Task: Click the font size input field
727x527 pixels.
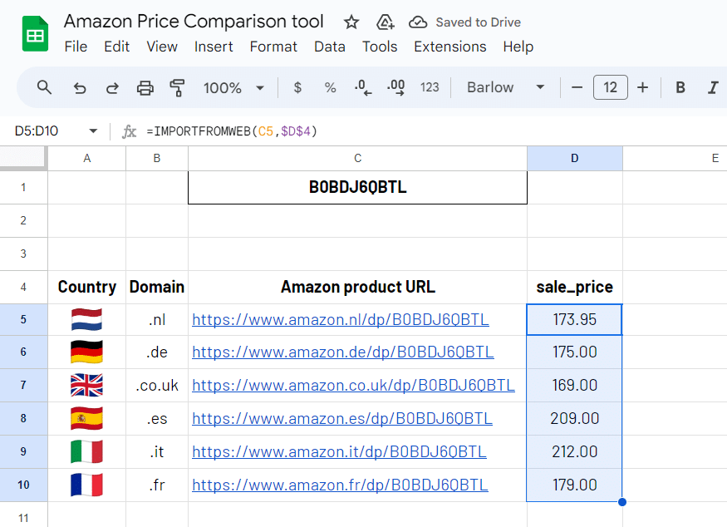Action: click(610, 87)
